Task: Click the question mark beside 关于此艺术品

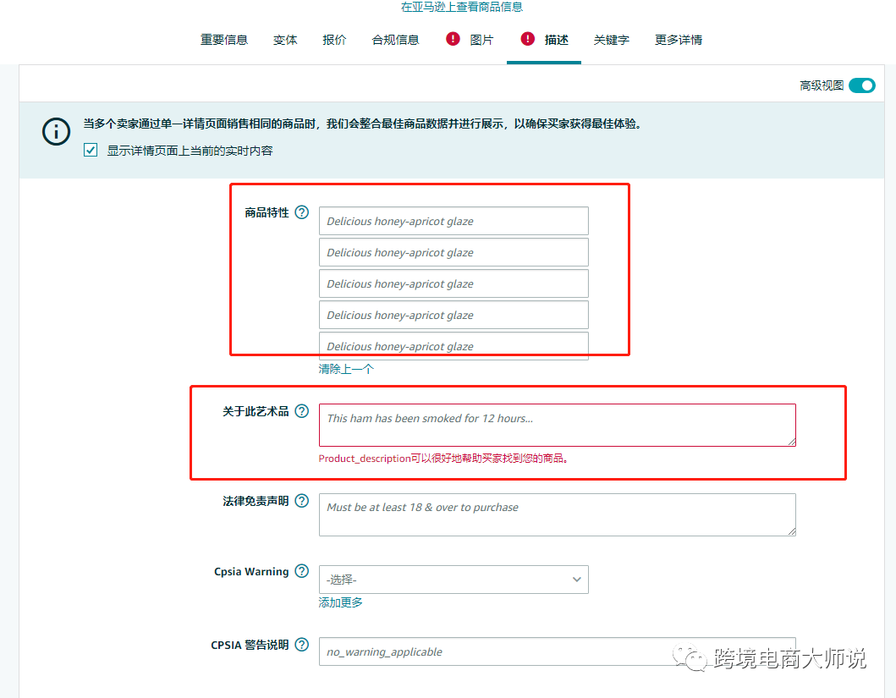Action: click(x=303, y=410)
